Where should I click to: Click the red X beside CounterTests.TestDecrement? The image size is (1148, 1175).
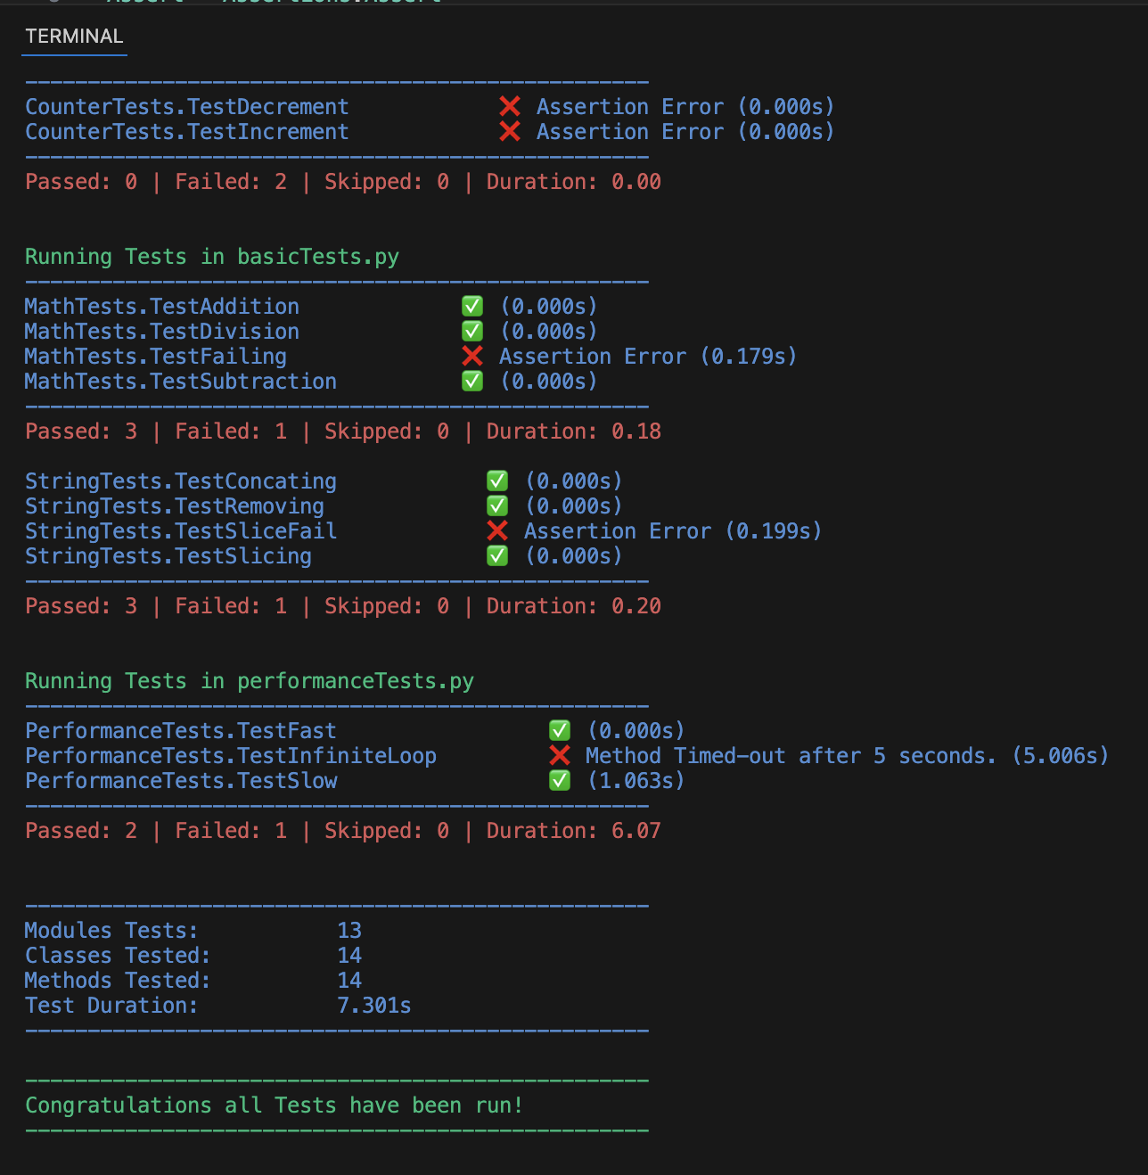click(509, 106)
